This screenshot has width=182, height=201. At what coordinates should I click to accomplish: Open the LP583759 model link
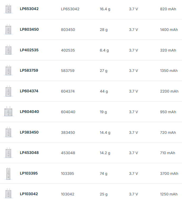pyautogui.click(x=29, y=70)
